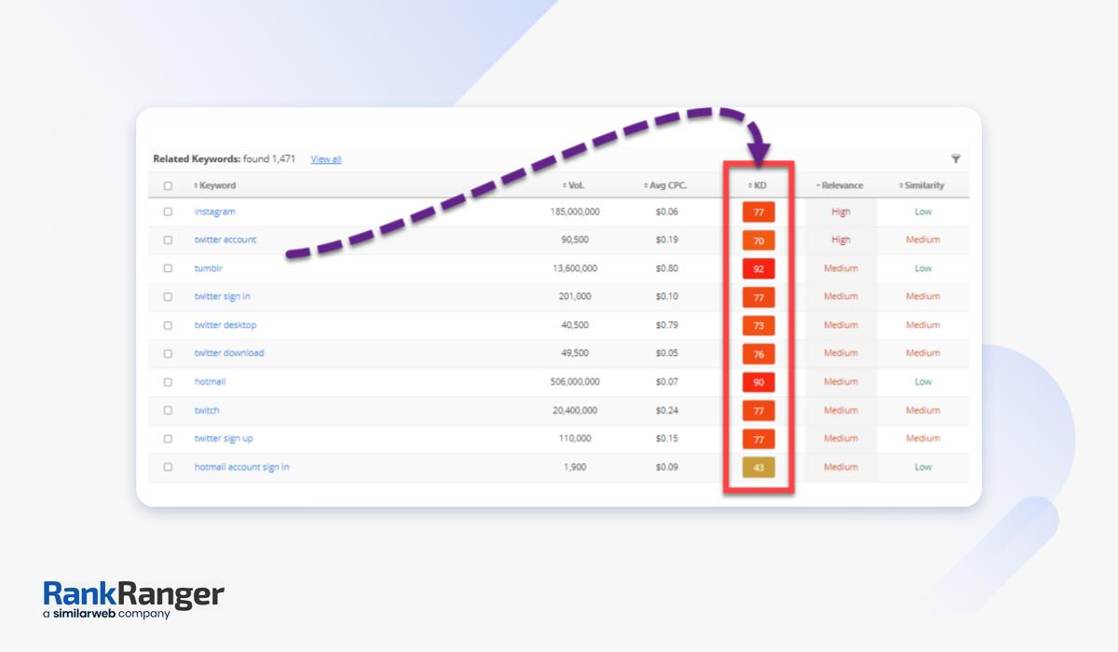Open the twitter desktop keyword link

pos(225,325)
